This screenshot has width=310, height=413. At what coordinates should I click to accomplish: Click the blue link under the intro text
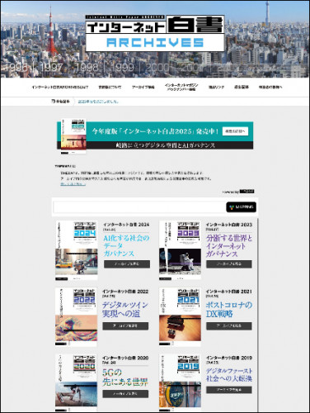(x=73, y=184)
